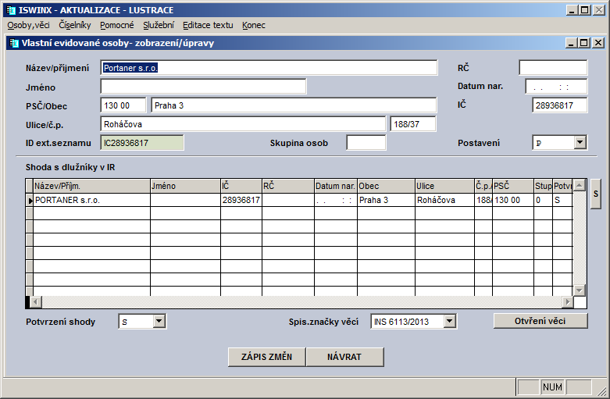
Task: Click the grid vertical scrollbar down arrow
Action: [580, 290]
